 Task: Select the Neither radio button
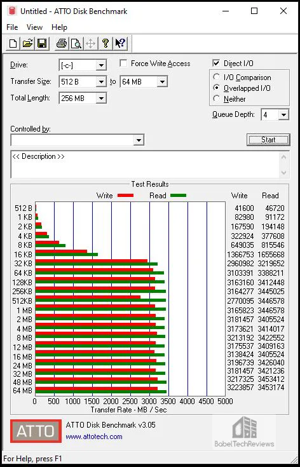click(217, 98)
